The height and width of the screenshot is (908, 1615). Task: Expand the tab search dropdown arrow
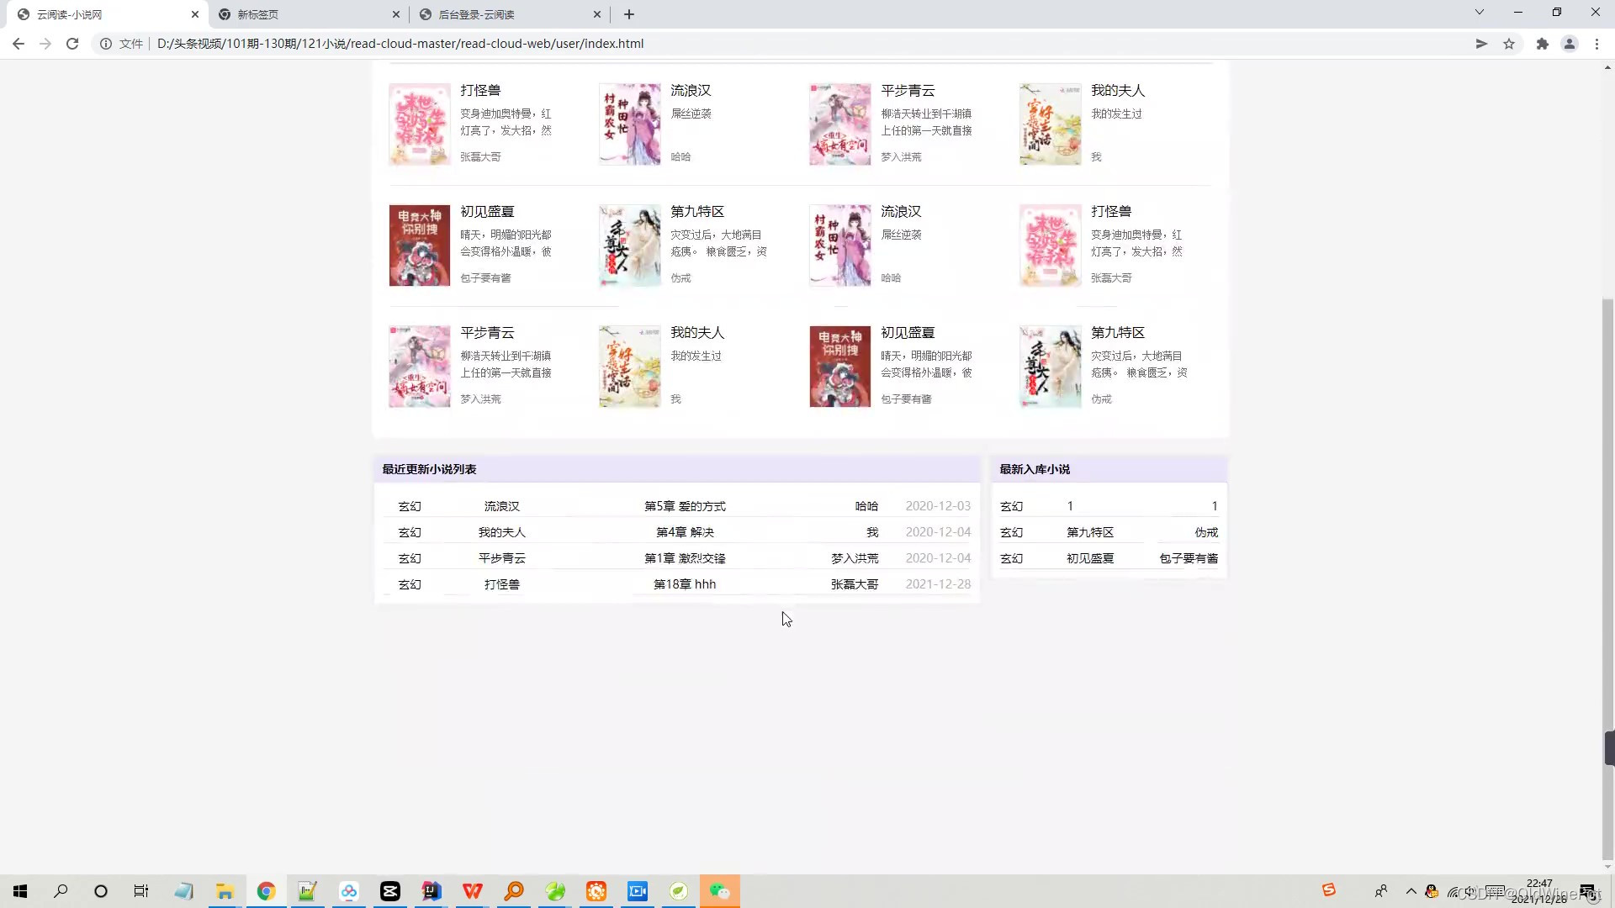1480,13
